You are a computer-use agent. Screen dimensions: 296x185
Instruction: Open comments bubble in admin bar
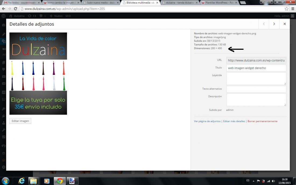point(43,16)
